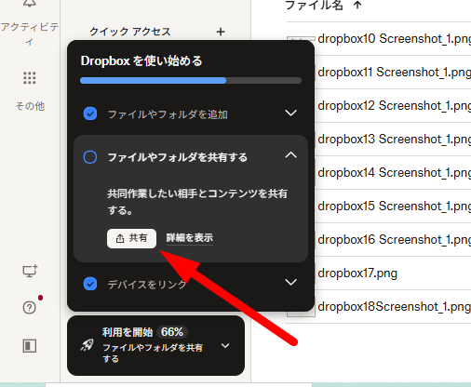Toggle the sidebar collapse panel icon
Screen dimensions: 471x387
[30, 345]
